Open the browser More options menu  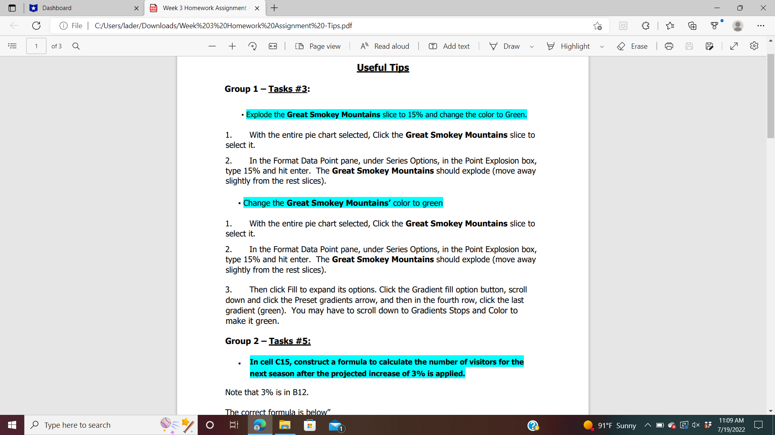click(761, 26)
